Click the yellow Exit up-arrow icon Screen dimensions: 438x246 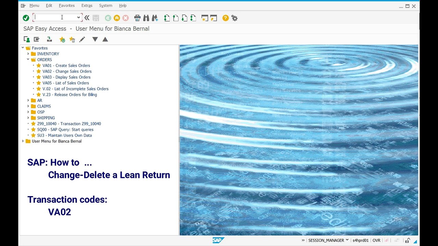[x=117, y=18]
